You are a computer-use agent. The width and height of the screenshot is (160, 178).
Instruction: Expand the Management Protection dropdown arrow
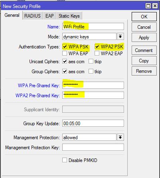(x=120, y=137)
